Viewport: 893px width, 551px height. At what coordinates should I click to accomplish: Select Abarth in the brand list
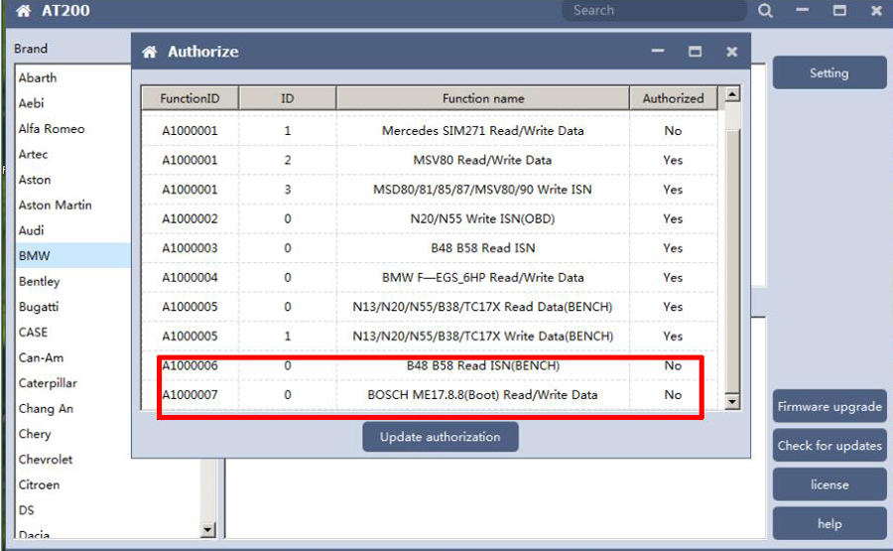(x=38, y=77)
